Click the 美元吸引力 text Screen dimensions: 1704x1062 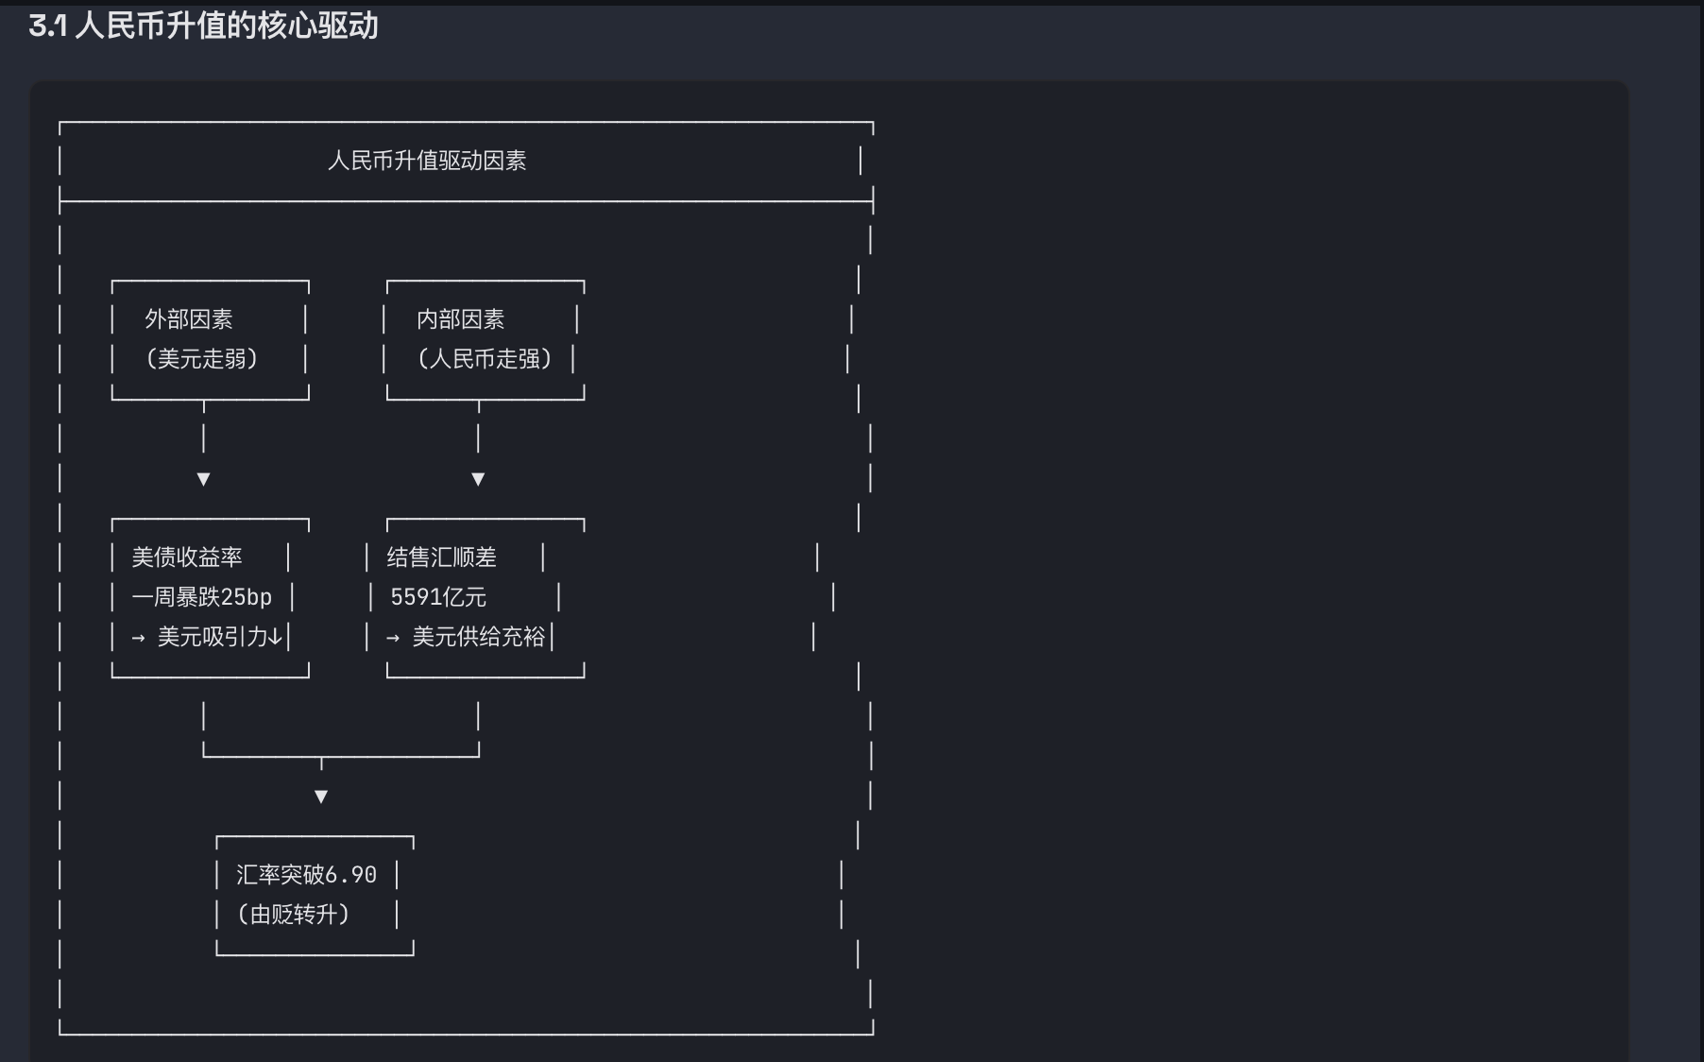tap(213, 637)
